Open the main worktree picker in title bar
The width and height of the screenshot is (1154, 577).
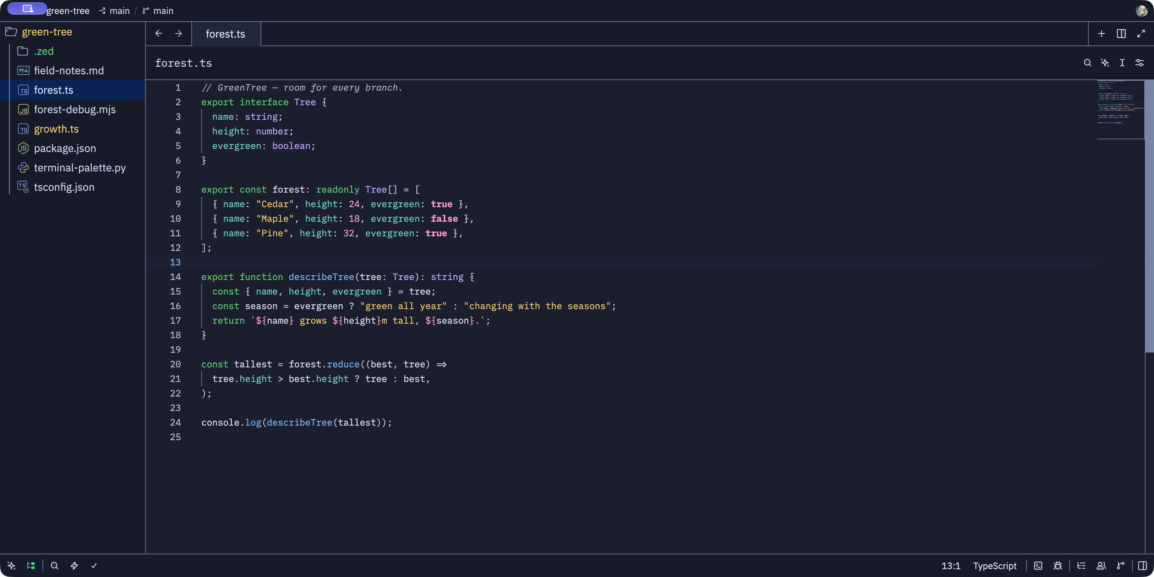tap(114, 11)
